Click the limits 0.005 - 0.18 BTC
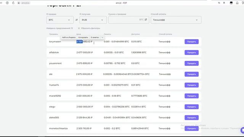Screen dimensions: 244x137 point(112,96)
